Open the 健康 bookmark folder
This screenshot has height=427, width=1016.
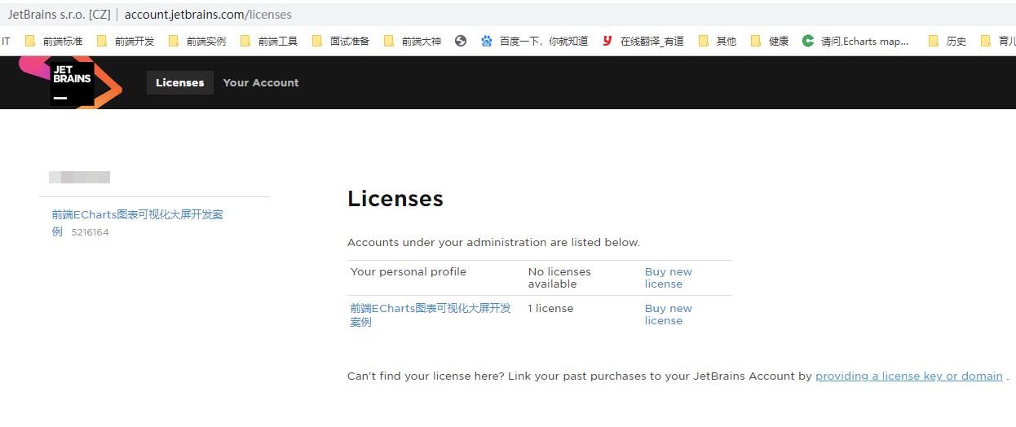coord(770,41)
